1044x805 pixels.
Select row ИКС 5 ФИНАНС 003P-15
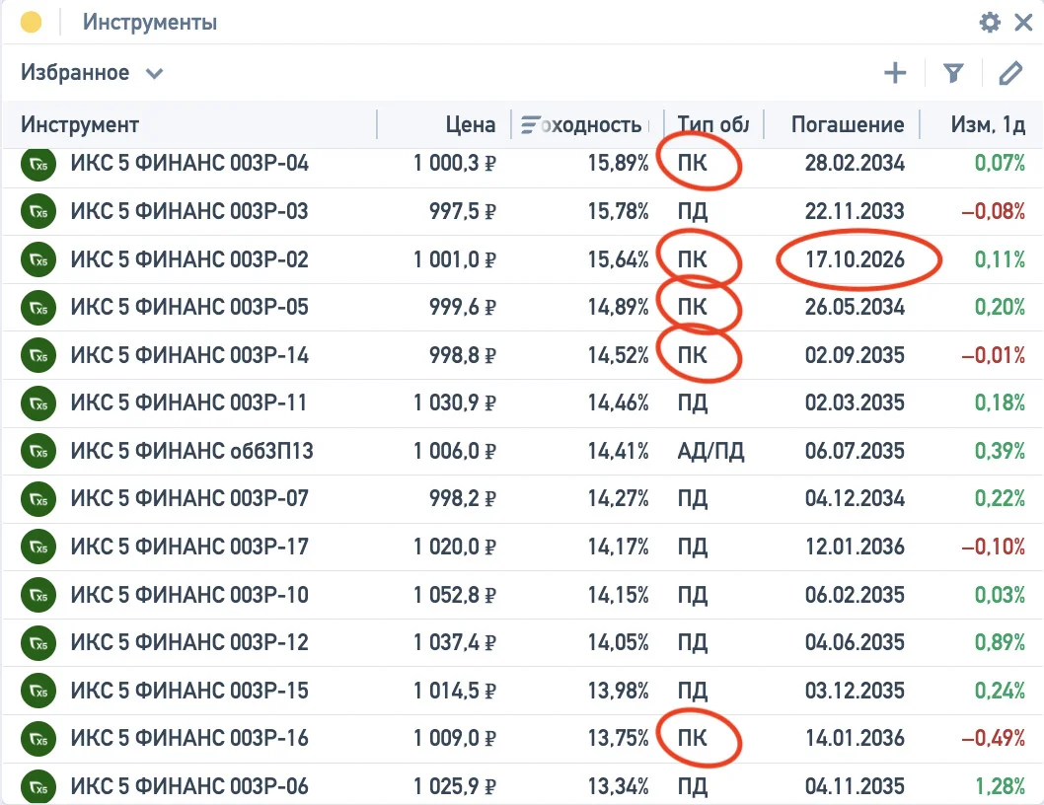point(522,691)
